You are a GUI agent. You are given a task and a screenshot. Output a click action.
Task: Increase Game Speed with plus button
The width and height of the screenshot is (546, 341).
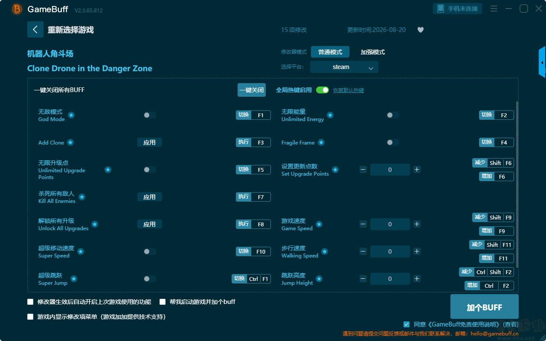417,224
